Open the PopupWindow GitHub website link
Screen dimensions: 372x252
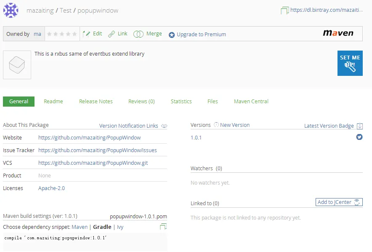pos(90,138)
